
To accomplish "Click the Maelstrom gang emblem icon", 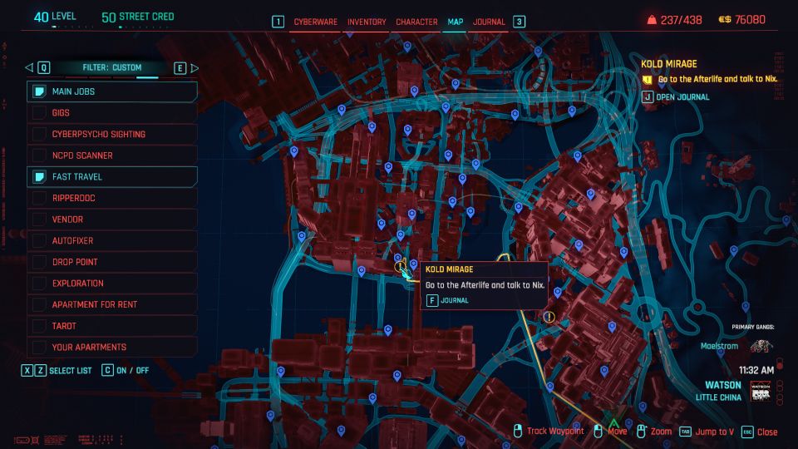I will 761,346.
